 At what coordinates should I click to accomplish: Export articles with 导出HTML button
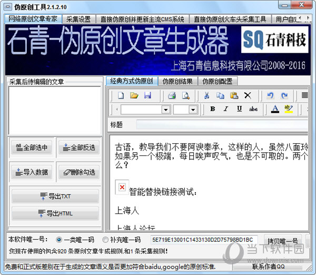55,213
